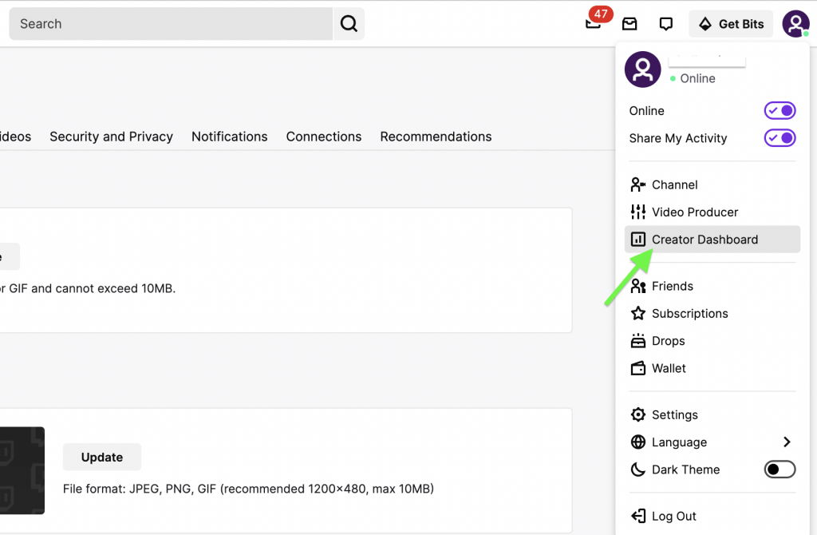Click the Wallet icon

pos(637,368)
